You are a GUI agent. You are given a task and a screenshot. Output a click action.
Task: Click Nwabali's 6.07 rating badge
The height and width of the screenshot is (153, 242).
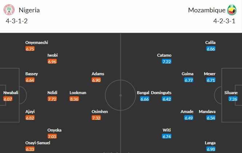pos(8,99)
